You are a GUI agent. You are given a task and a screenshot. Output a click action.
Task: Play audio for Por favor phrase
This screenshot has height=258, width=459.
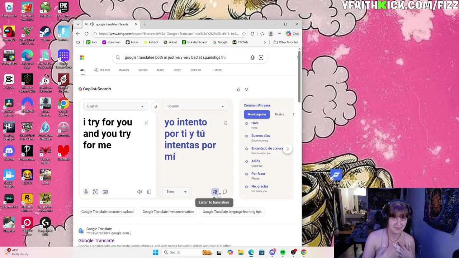[247, 174]
